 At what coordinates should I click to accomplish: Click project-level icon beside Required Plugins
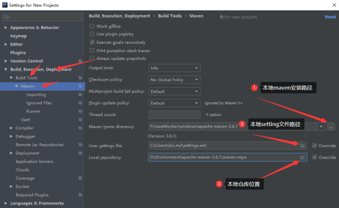[80, 195]
